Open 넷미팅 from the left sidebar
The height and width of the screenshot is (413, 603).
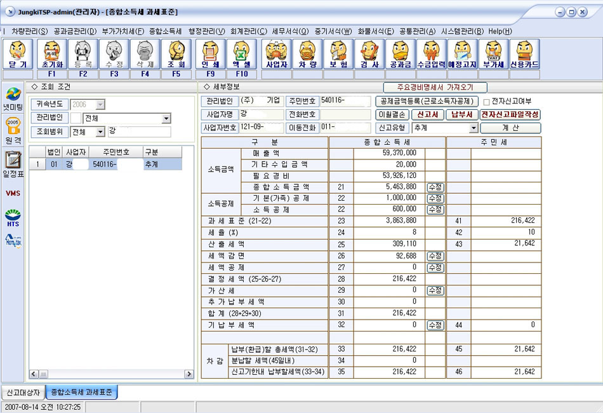click(12, 98)
